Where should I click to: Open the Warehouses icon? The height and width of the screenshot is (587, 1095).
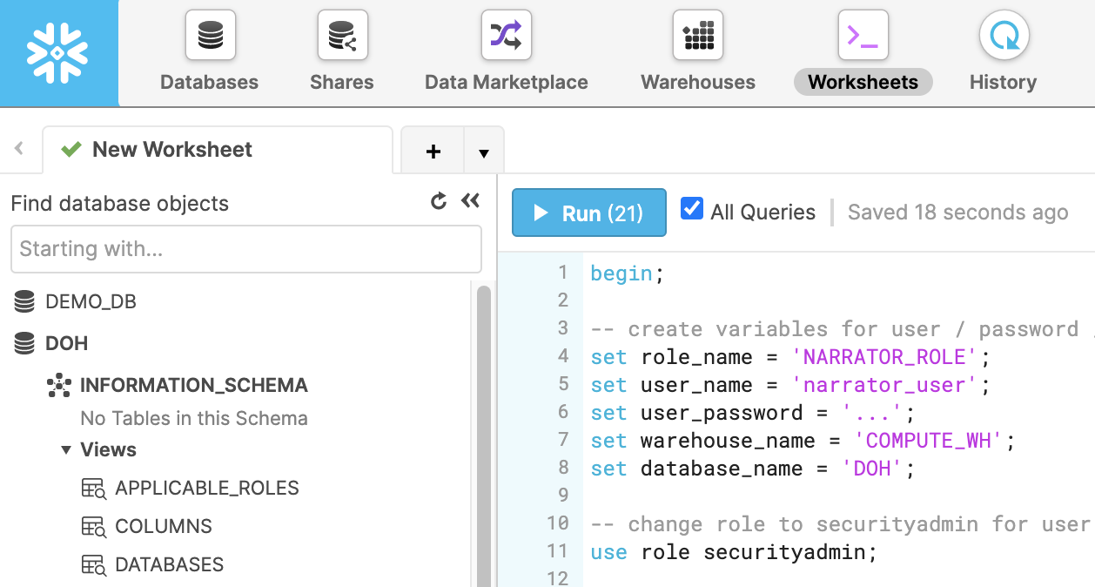[x=698, y=36]
